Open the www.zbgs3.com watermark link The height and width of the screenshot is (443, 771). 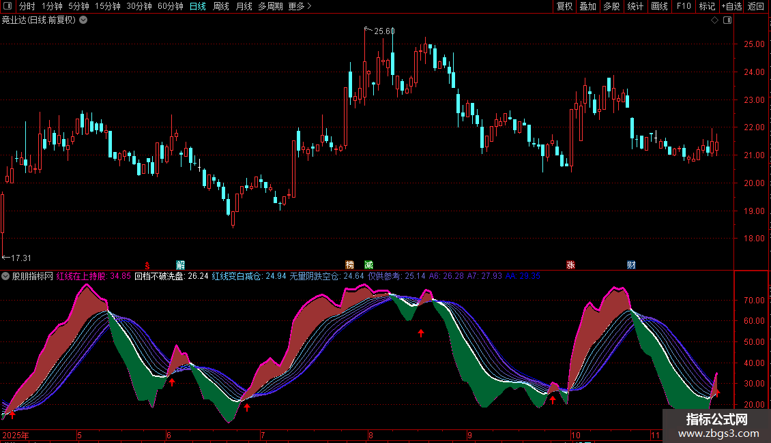click(718, 433)
